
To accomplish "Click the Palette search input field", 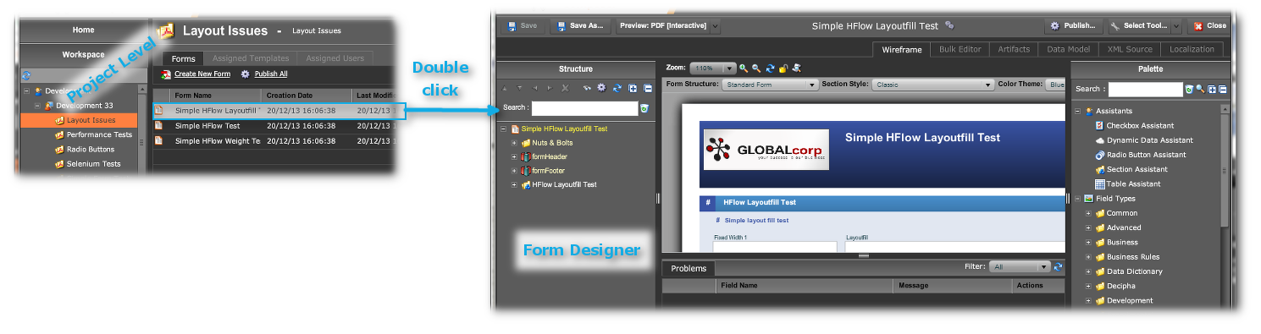I will click(x=1145, y=89).
